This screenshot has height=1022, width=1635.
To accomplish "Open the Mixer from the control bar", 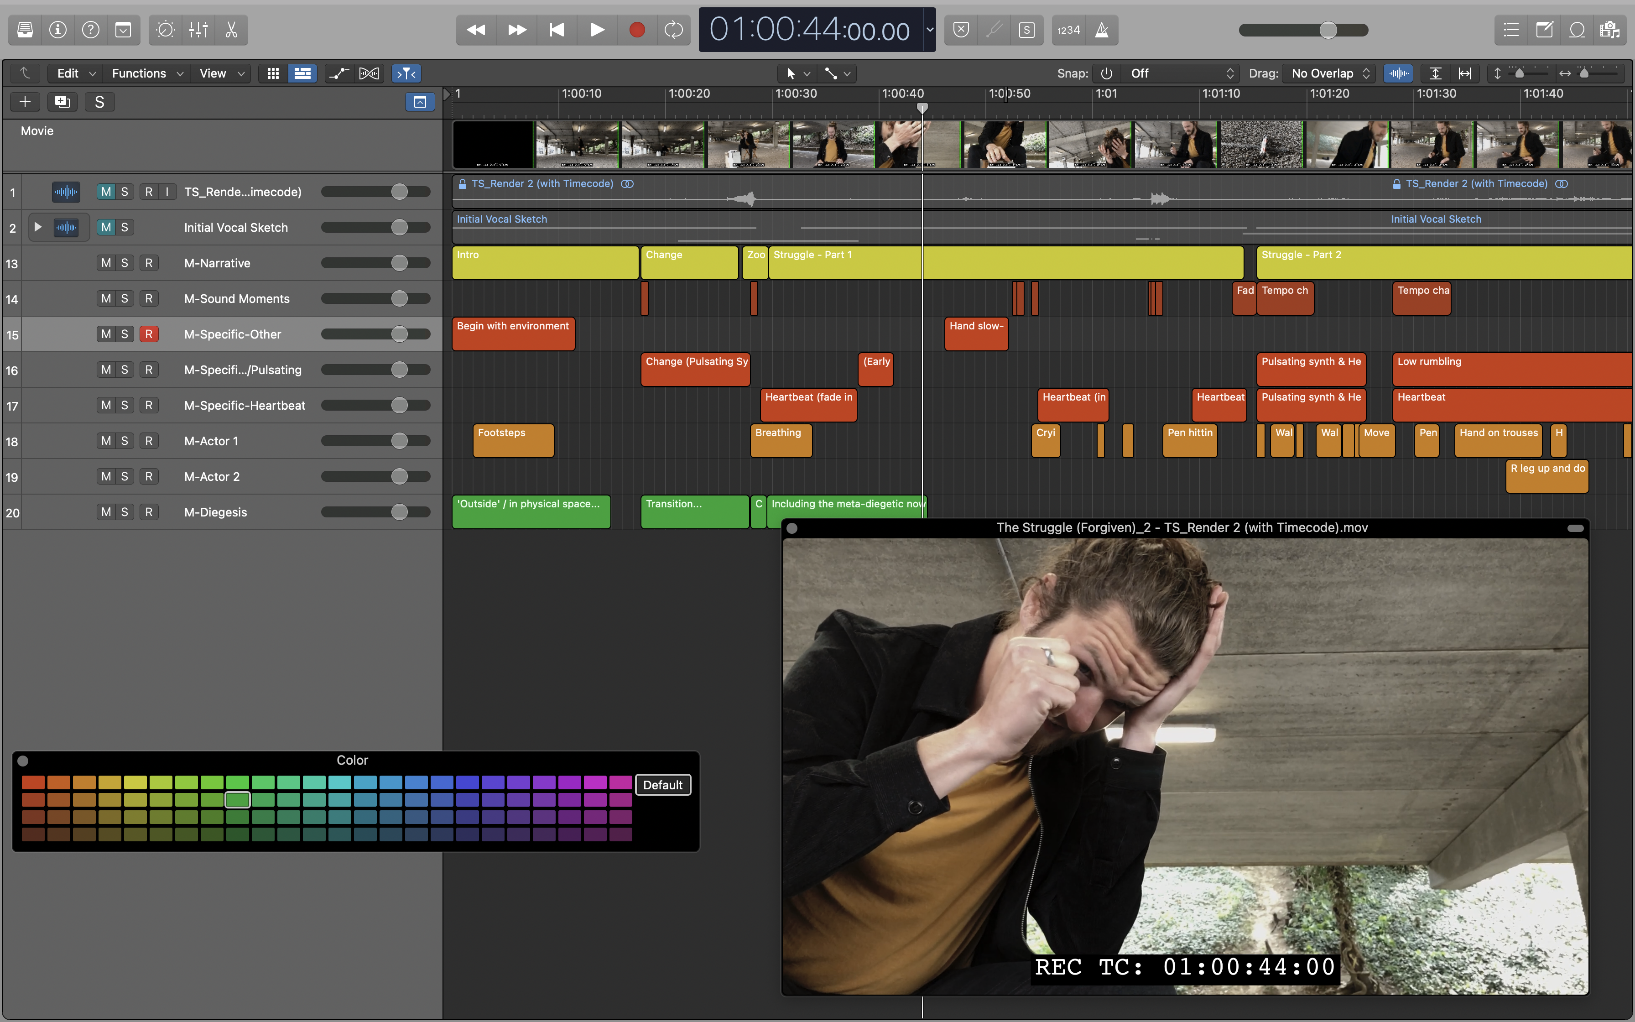I will pos(198,30).
